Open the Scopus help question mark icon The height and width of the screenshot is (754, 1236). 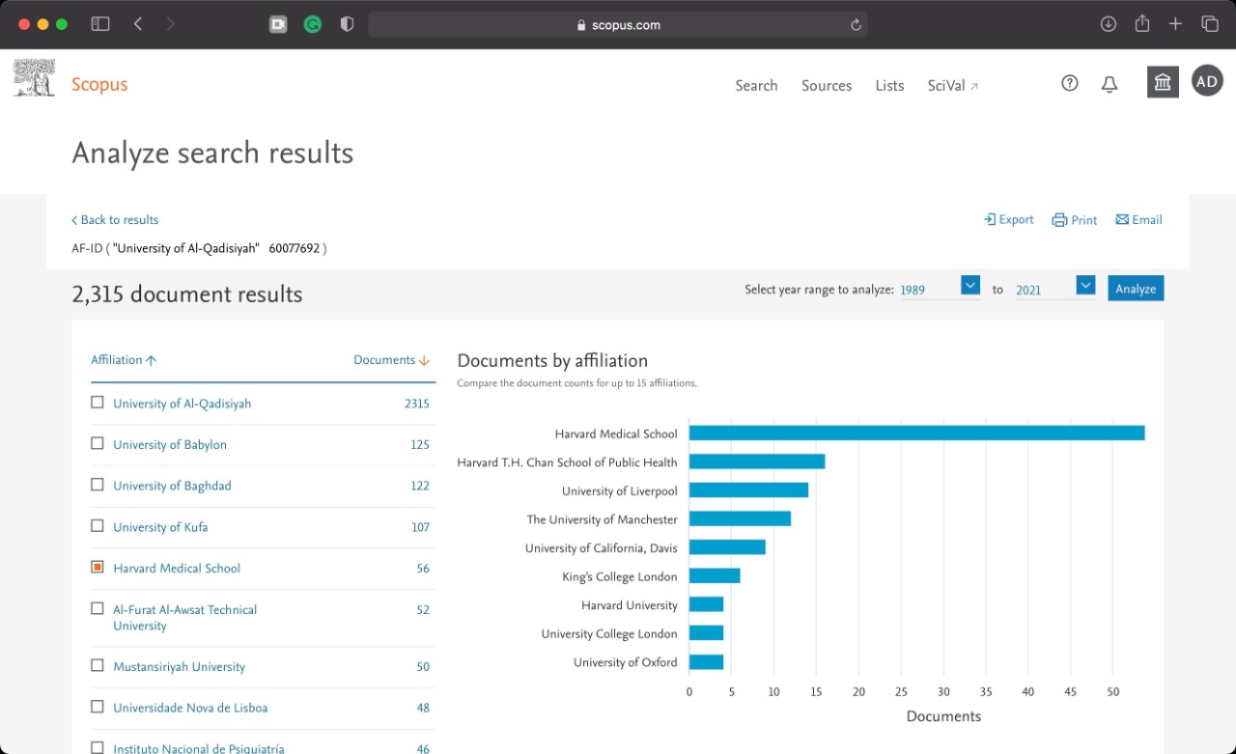(x=1069, y=84)
